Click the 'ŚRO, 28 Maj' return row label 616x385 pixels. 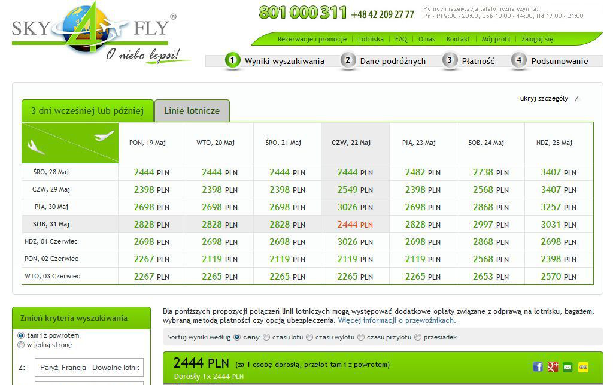point(51,172)
